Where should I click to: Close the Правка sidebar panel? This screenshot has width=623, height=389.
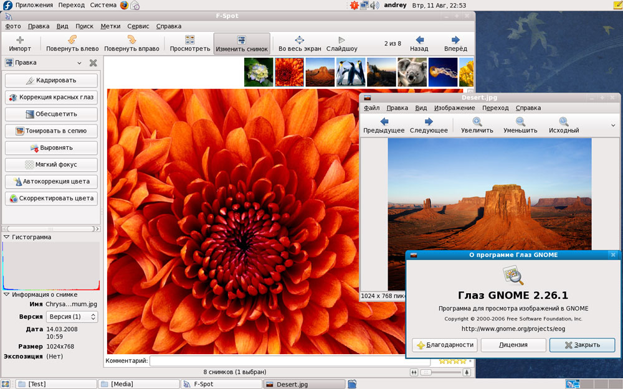click(93, 63)
